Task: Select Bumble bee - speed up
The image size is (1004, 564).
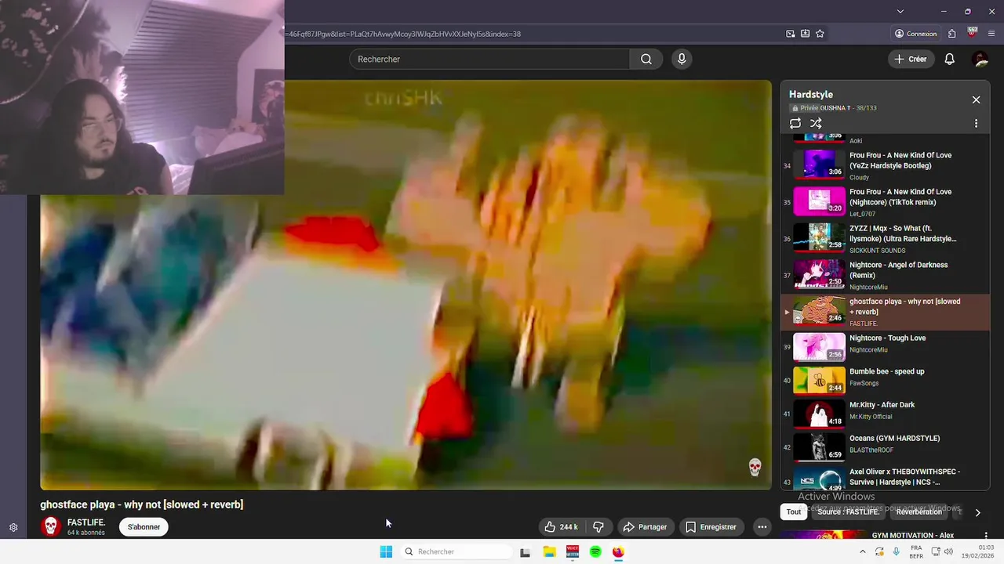Action: pos(886,380)
